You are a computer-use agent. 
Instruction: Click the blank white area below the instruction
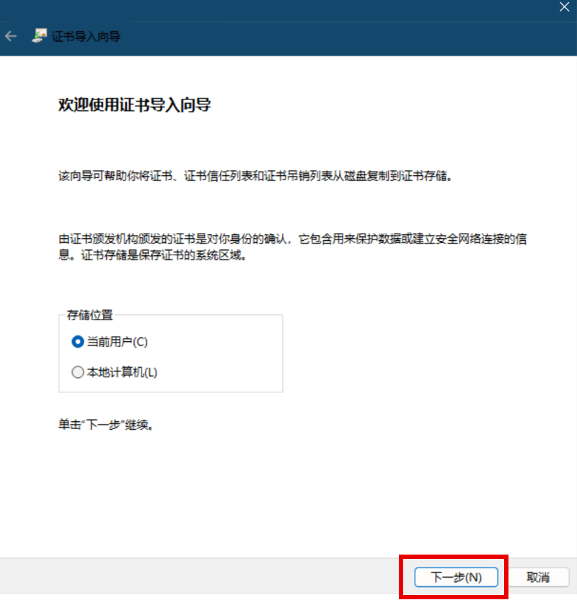(x=288, y=490)
